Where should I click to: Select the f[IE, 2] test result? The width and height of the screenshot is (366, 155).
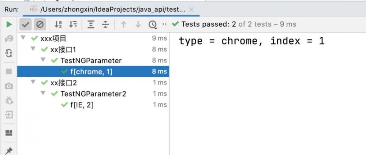point(82,105)
